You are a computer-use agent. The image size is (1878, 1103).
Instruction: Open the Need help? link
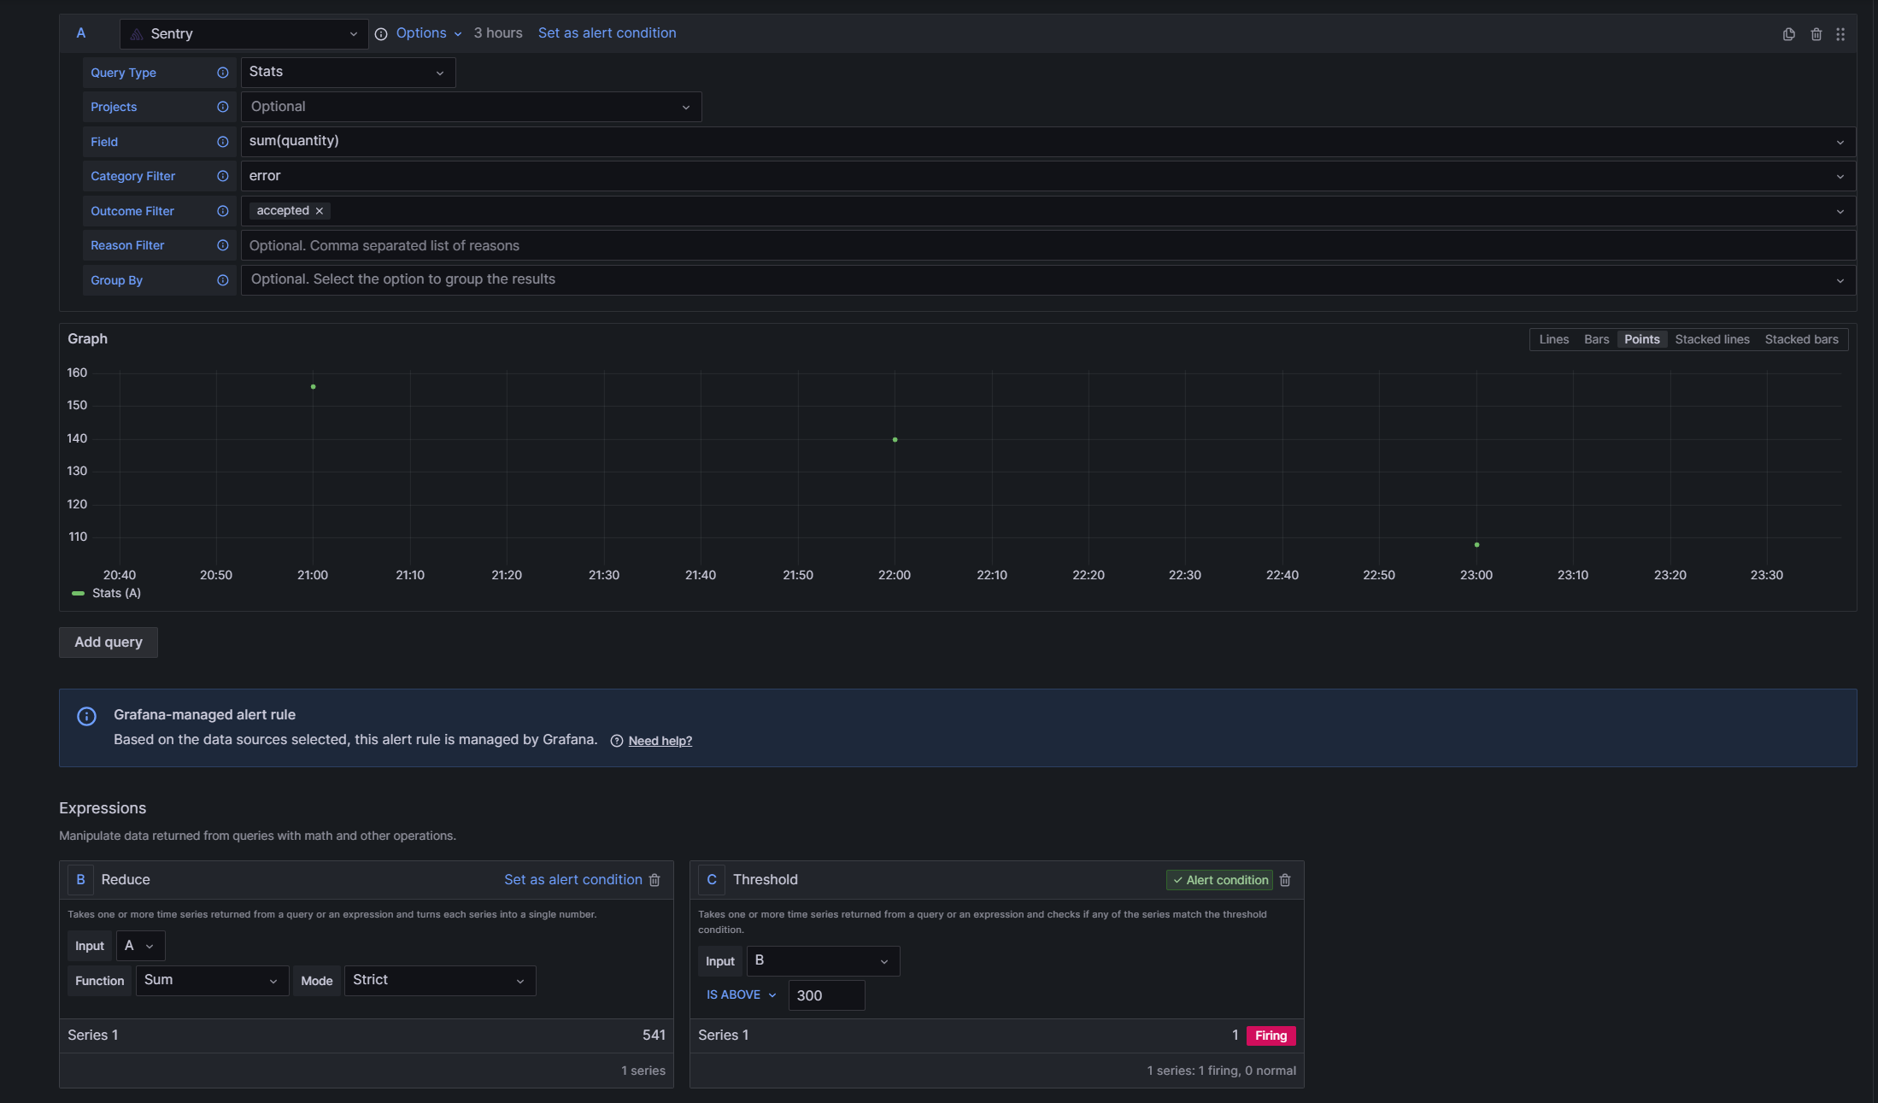pyautogui.click(x=660, y=740)
